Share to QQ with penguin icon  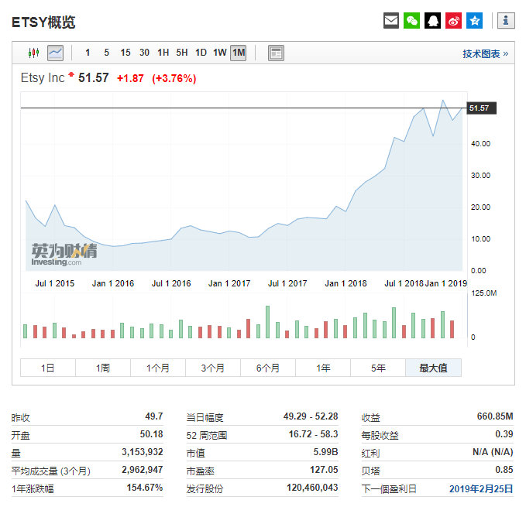(432, 20)
